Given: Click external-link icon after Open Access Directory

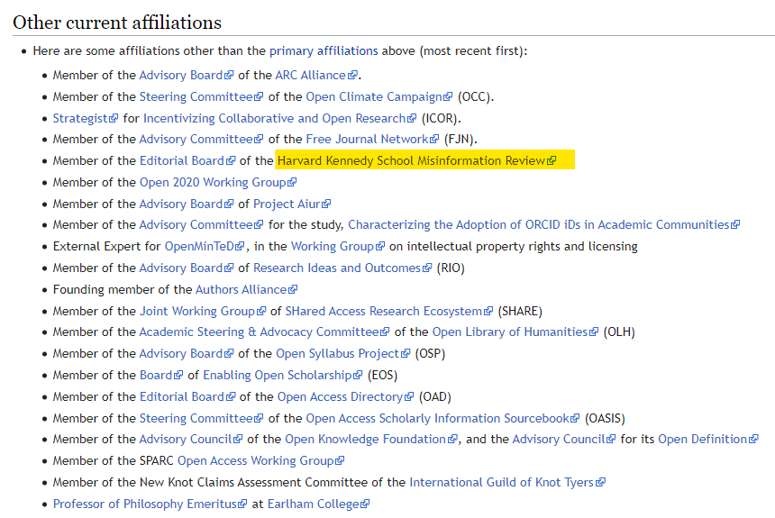Looking at the screenshot, I should (409, 397).
